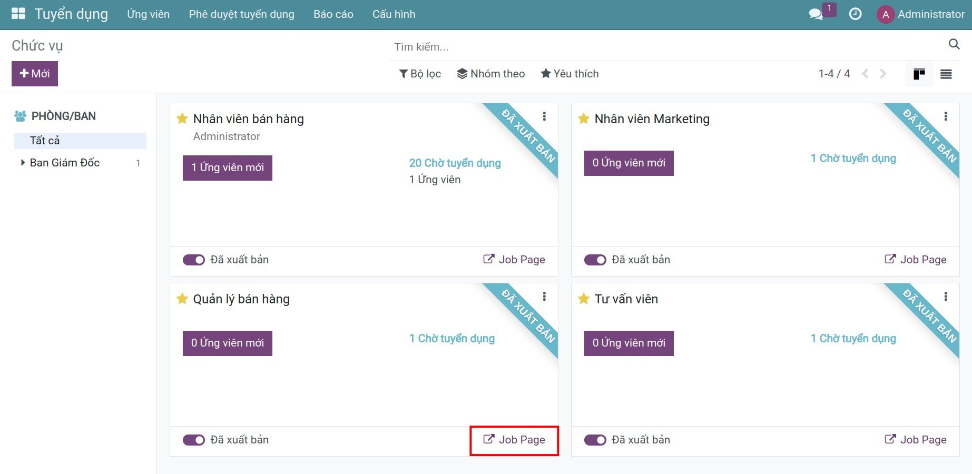Screen dimensions: 972x474
Task: Open the Cấu hình menu
Action: pyautogui.click(x=394, y=14)
